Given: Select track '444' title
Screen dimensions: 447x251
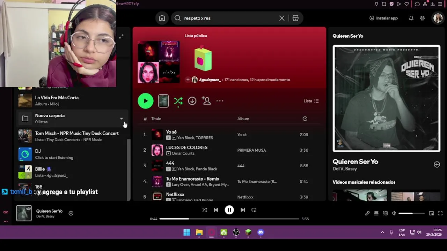Looking at the screenshot, I should pos(170,163).
